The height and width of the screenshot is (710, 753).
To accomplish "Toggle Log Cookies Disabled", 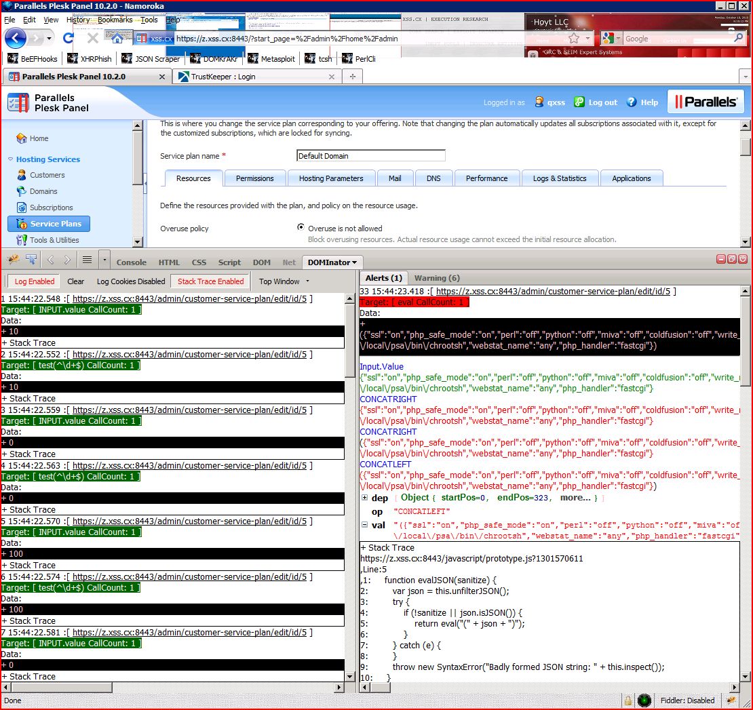I will click(x=131, y=281).
